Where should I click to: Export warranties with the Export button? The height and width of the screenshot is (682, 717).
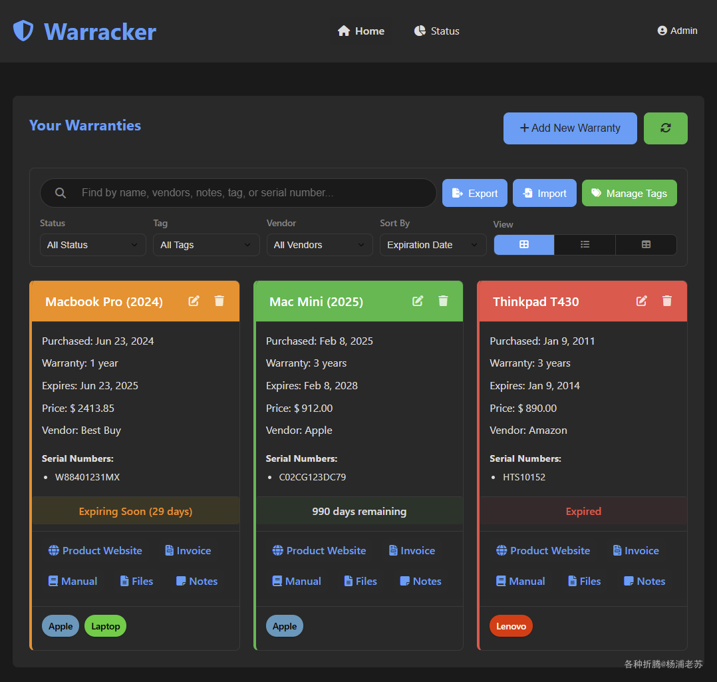coord(475,193)
